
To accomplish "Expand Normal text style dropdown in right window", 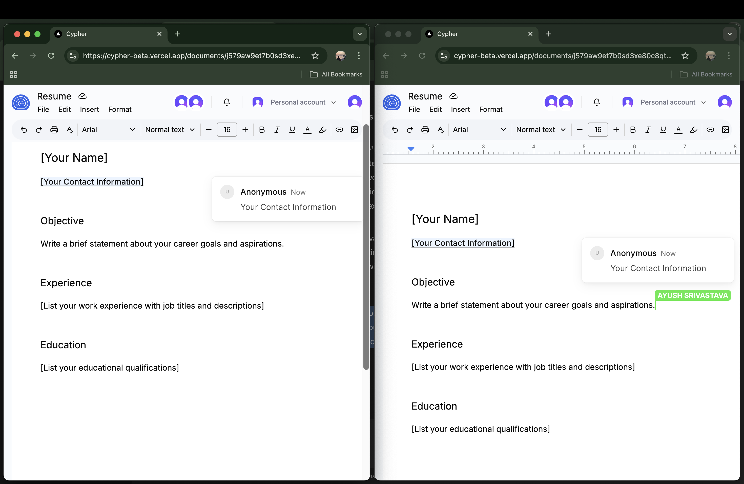I will [541, 129].
